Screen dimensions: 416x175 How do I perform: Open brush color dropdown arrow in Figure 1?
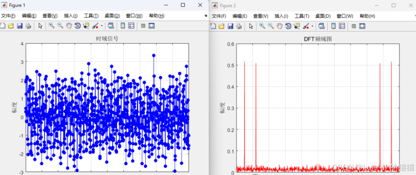(101, 26)
